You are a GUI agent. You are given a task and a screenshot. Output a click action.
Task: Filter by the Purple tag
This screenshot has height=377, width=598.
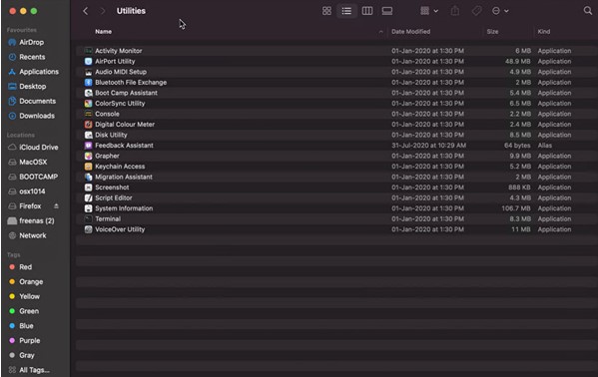tap(29, 341)
